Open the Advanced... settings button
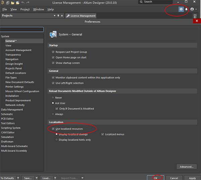This screenshot has height=180, width=201. coord(187,167)
